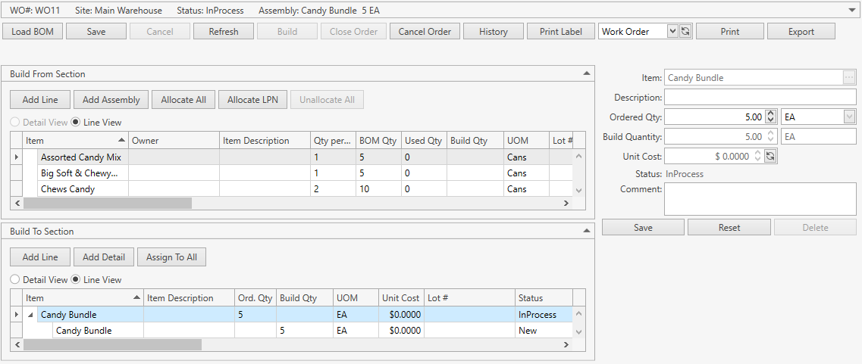
Task: Refresh the Work Order label type list
Action: click(685, 32)
